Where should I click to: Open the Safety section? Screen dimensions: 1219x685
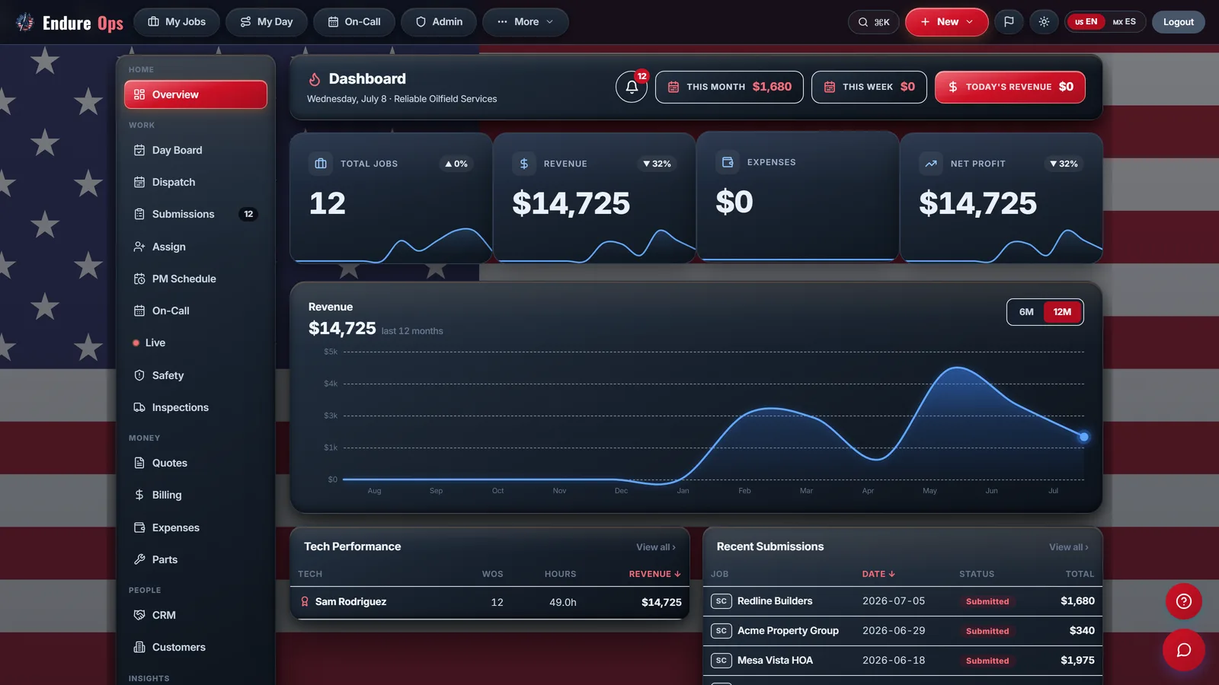pos(196,375)
